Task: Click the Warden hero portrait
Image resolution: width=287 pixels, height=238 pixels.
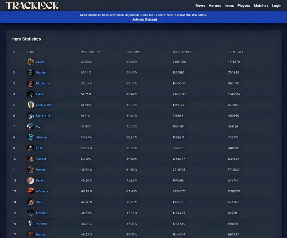Action: (31, 72)
